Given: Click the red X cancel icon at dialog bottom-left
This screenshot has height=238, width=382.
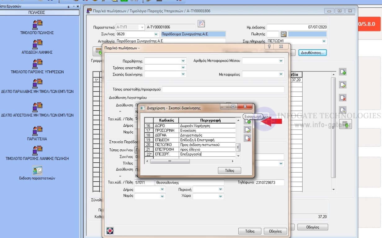Looking at the screenshot, I should pyautogui.click(x=110, y=231).
